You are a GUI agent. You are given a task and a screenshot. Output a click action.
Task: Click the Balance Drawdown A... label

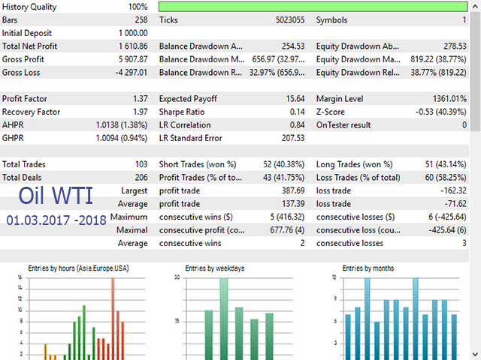point(201,46)
